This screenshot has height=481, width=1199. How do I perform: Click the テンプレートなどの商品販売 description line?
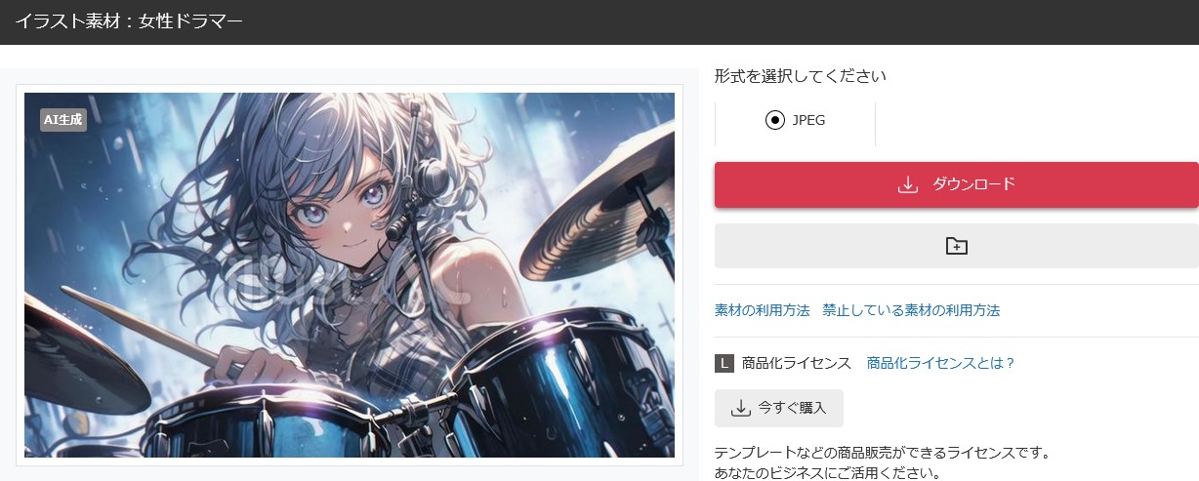pos(882,454)
